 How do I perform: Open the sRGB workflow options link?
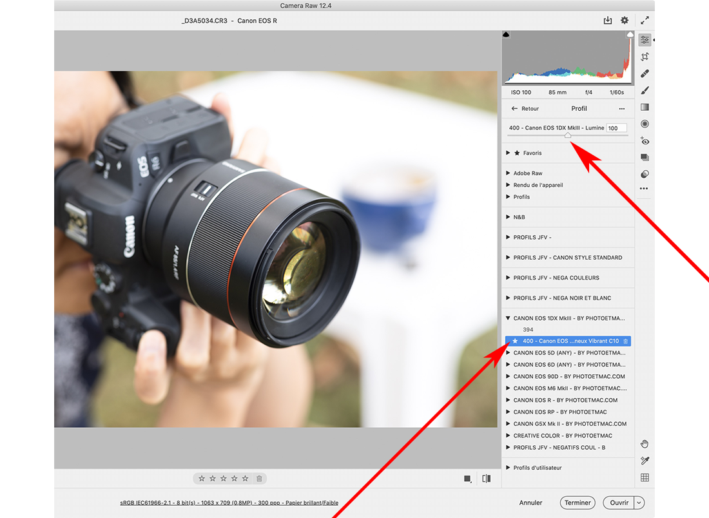229,503
